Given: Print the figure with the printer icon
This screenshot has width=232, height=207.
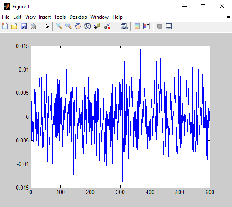Looking at the screenshot, I should 33,26.
